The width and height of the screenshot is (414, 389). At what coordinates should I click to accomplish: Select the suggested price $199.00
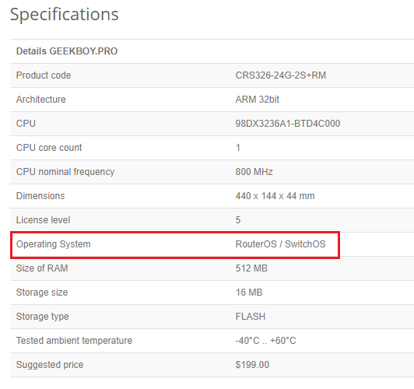tap(252, 365)
